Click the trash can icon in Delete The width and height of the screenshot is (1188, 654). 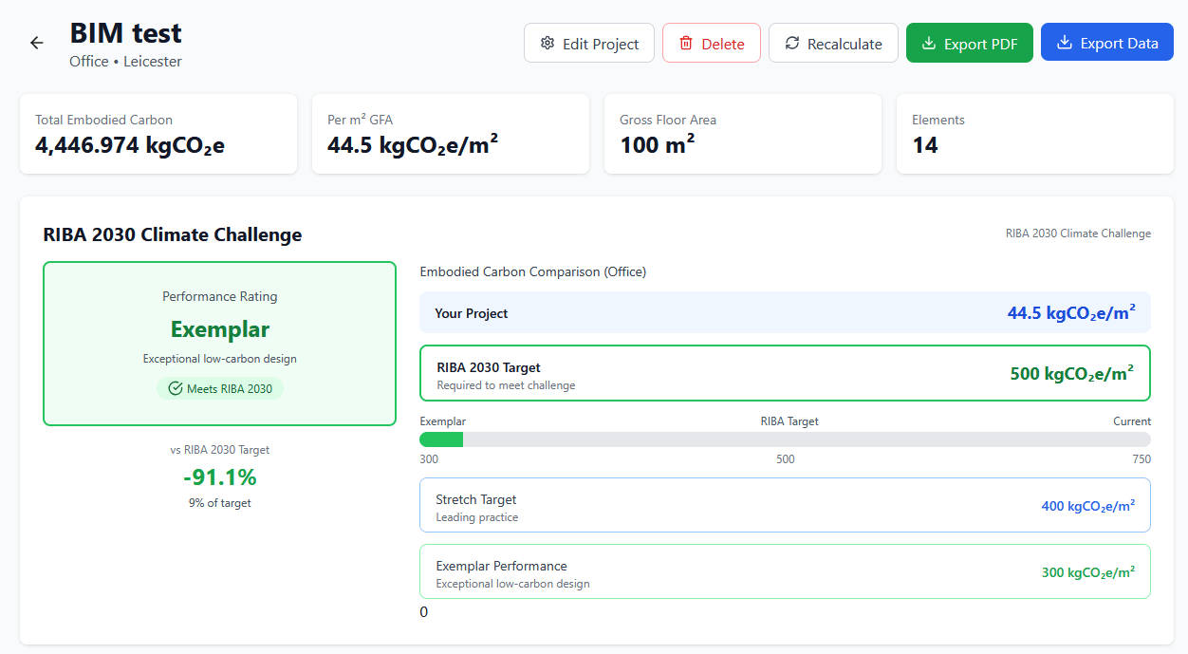[686, 44]
